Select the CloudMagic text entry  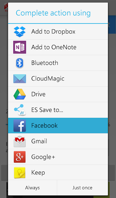48,79
